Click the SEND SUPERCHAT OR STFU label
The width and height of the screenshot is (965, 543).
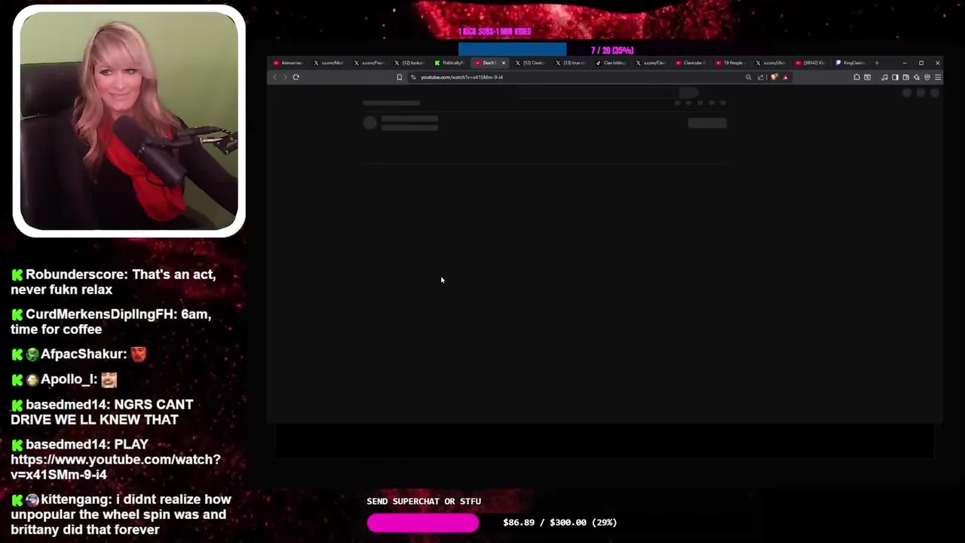tap(424, 501)
